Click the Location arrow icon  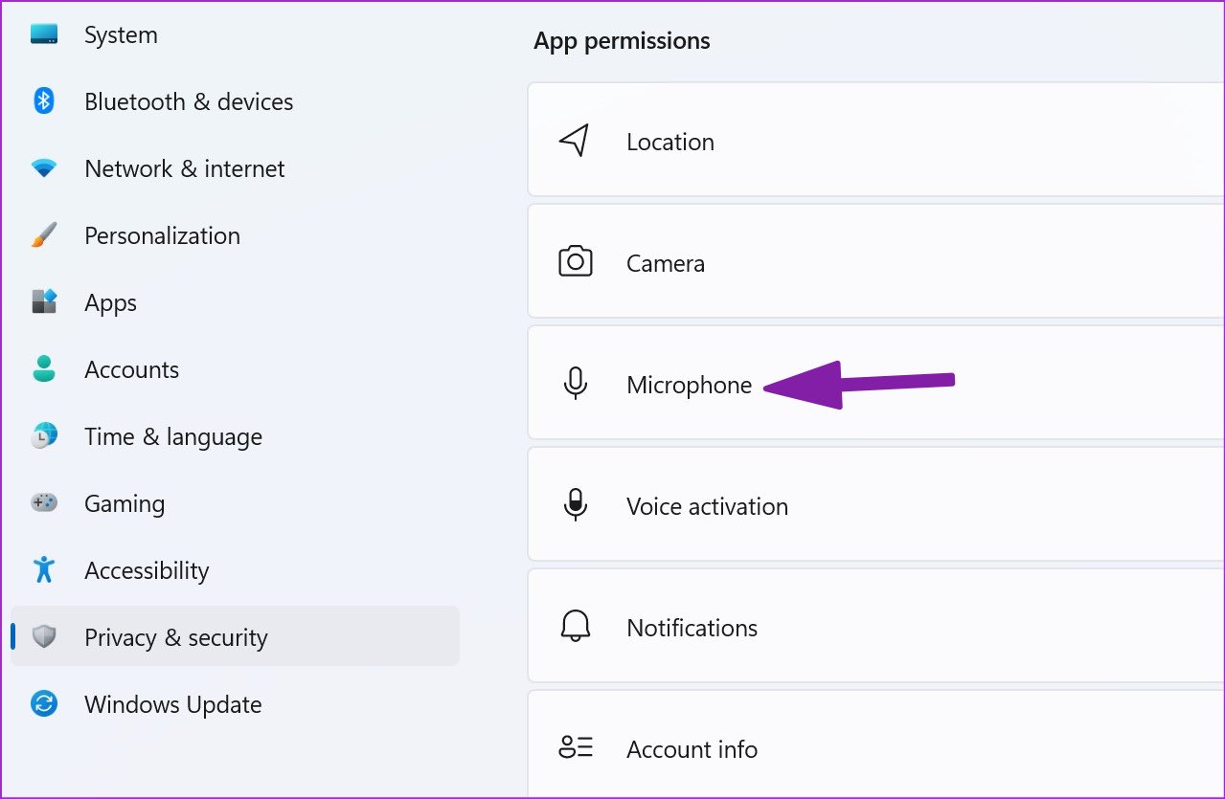pos(574,141)
